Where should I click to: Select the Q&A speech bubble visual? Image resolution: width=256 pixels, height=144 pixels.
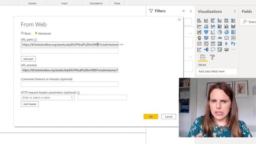point(213,50)
